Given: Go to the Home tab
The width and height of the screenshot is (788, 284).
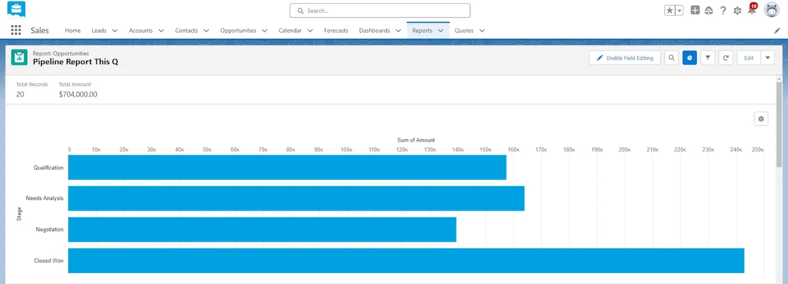Looking at the screenshot, I should [x=73, y=30].
